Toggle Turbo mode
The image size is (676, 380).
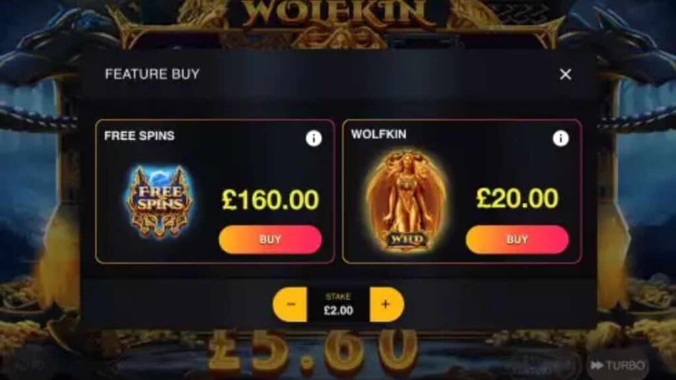(617, 365)
